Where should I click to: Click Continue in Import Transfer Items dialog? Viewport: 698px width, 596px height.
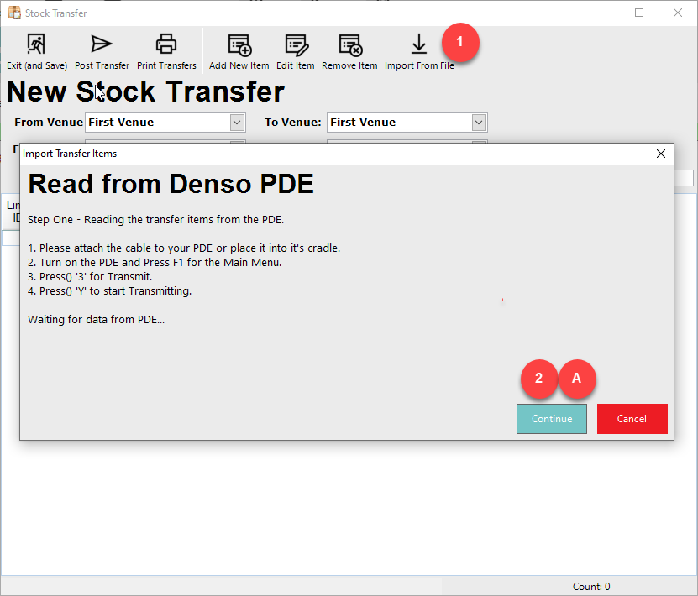point(552,419)
